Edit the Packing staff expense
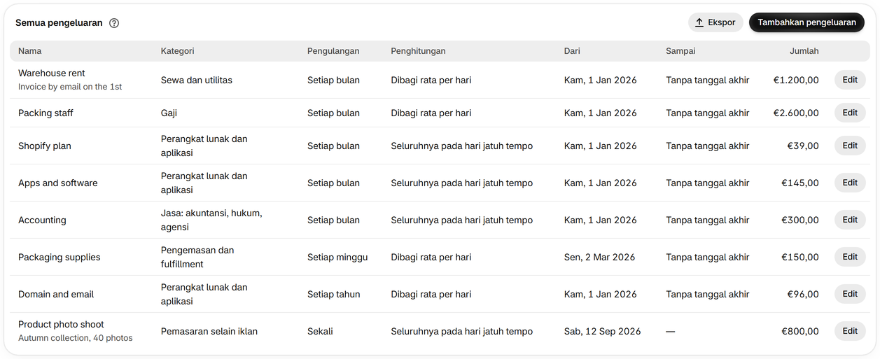 (x=850, y=113)
